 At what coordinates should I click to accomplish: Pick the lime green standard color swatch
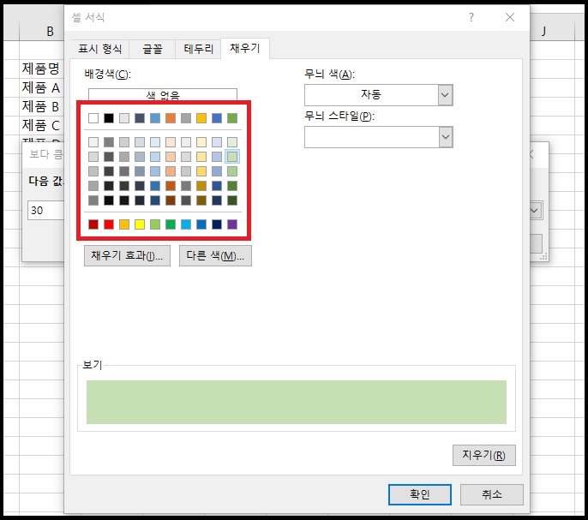155,224
